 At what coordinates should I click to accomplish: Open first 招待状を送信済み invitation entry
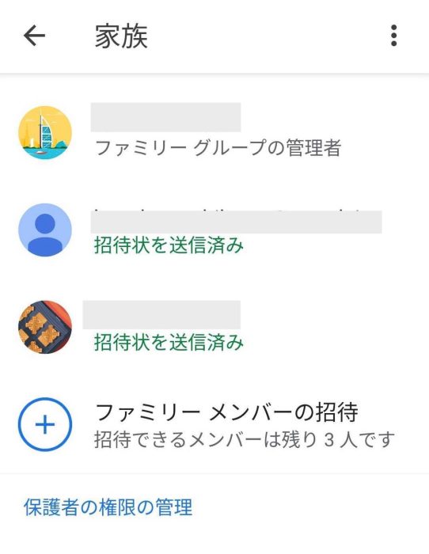click(214, 230)
